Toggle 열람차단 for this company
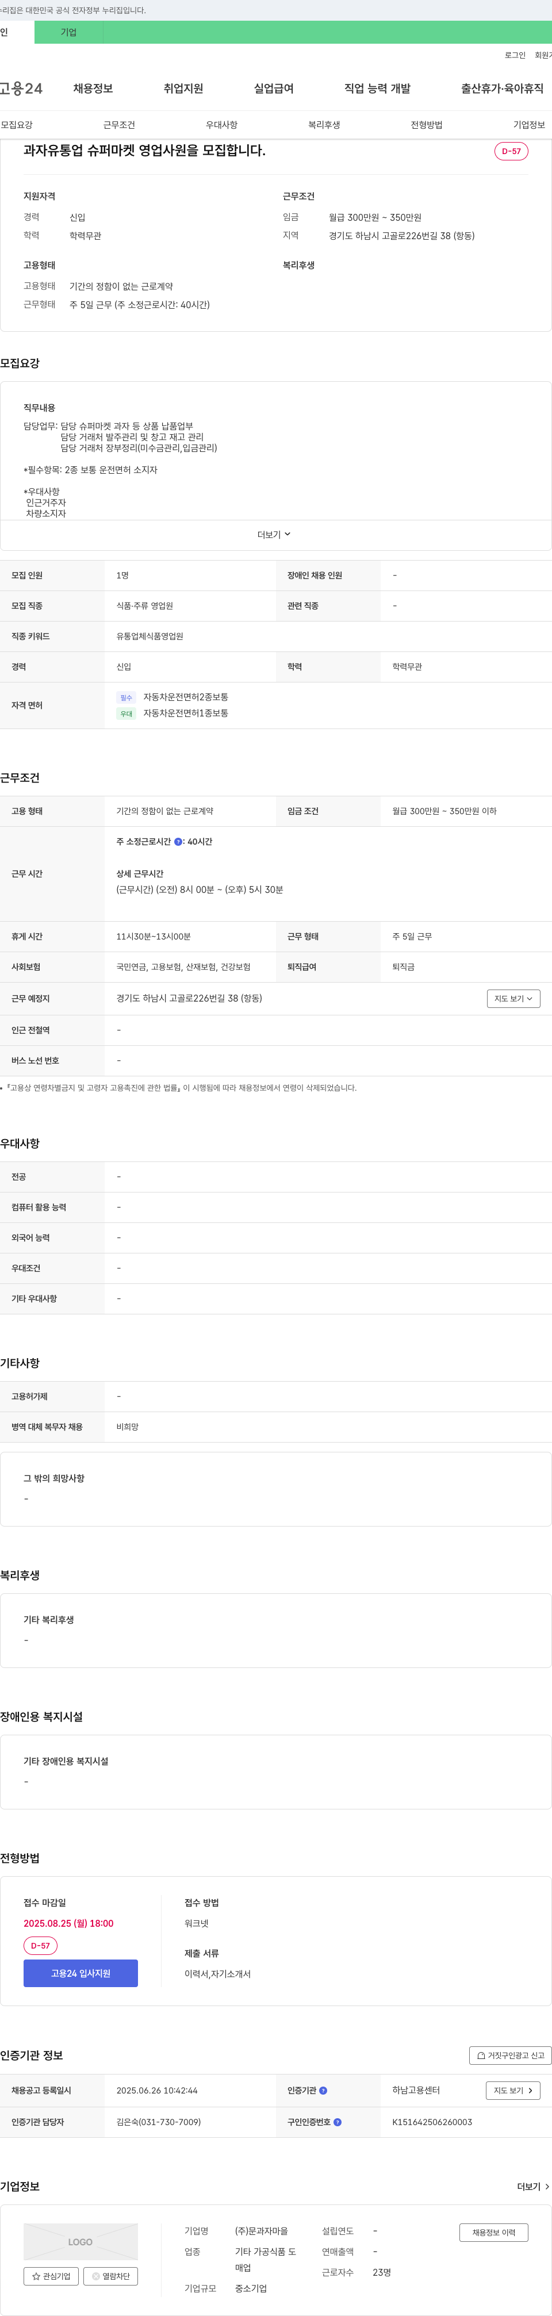This screenshot has height=2316, width=552. [110, 2276]
